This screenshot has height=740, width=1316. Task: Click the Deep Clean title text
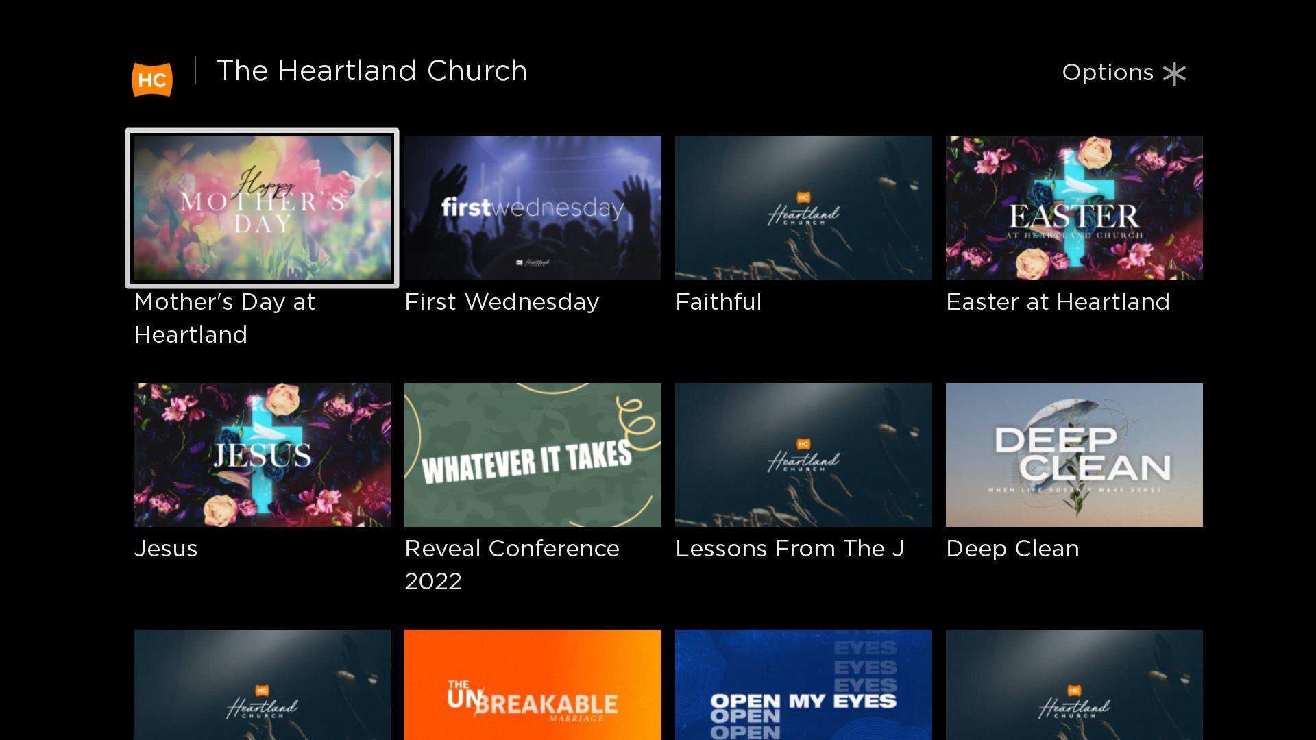[x=1012, y=549]
